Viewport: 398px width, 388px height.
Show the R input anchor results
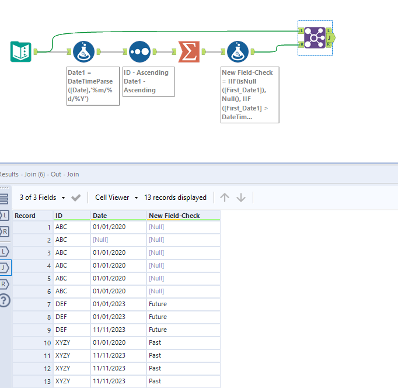4,231
